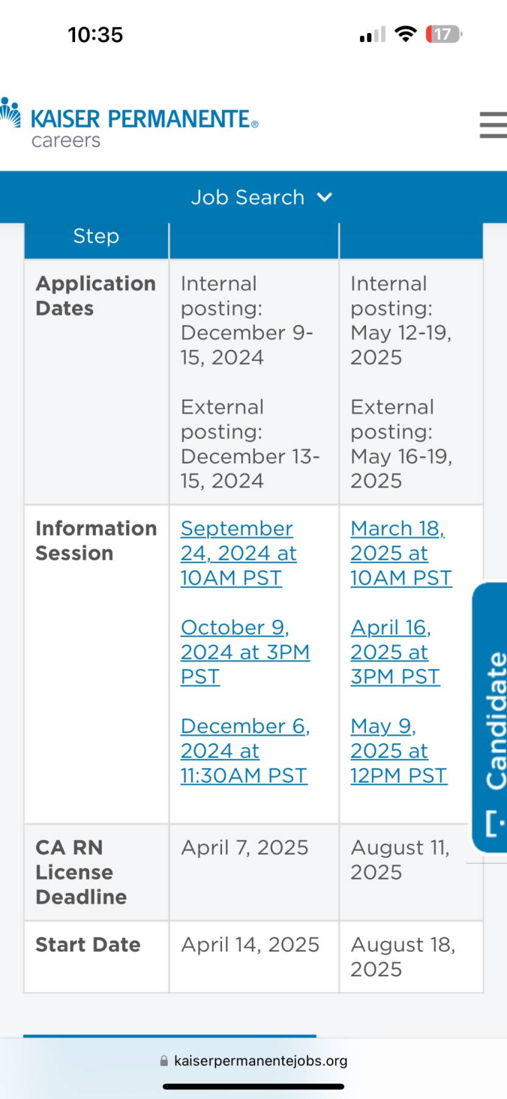Tap the Step table column header
507x1099 pixels.
point(96,236)
